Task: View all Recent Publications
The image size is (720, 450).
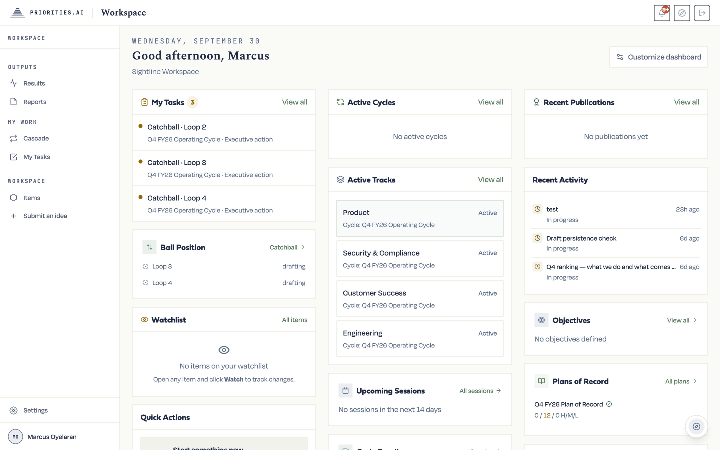Action: [x=686, y=102]
